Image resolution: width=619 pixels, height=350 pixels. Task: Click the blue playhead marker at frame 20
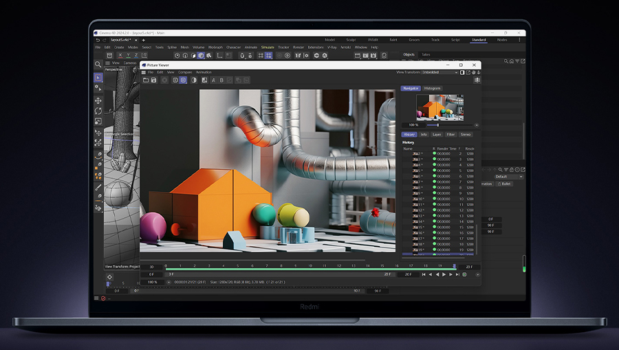[x=454, y=266]
